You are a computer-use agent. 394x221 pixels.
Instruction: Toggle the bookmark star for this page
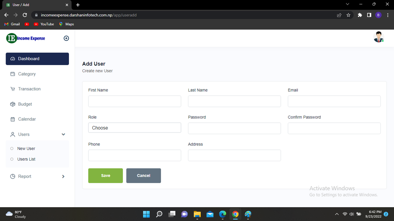click(x=348, y=15)
